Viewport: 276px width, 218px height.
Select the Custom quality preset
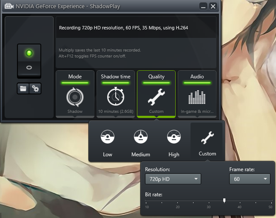click(x=208, y=142)
